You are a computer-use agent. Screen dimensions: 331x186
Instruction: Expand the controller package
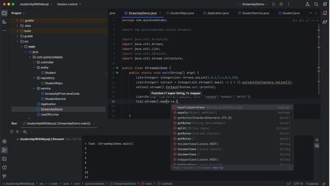click(x=34, y=63)
